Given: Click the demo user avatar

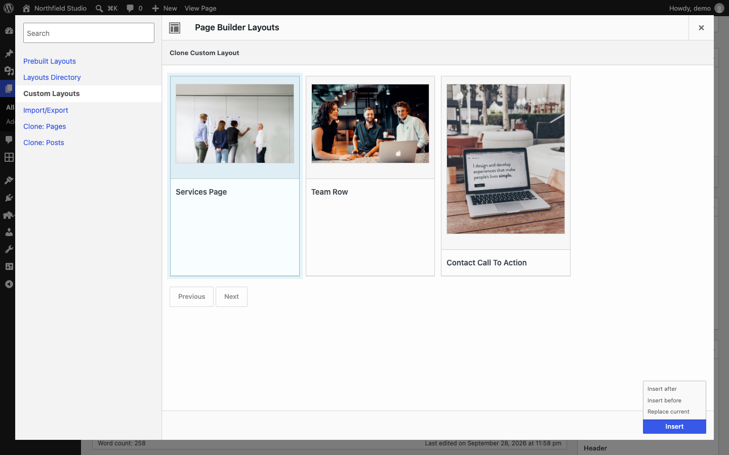Looking at the screenshot, I should point(719,8).
